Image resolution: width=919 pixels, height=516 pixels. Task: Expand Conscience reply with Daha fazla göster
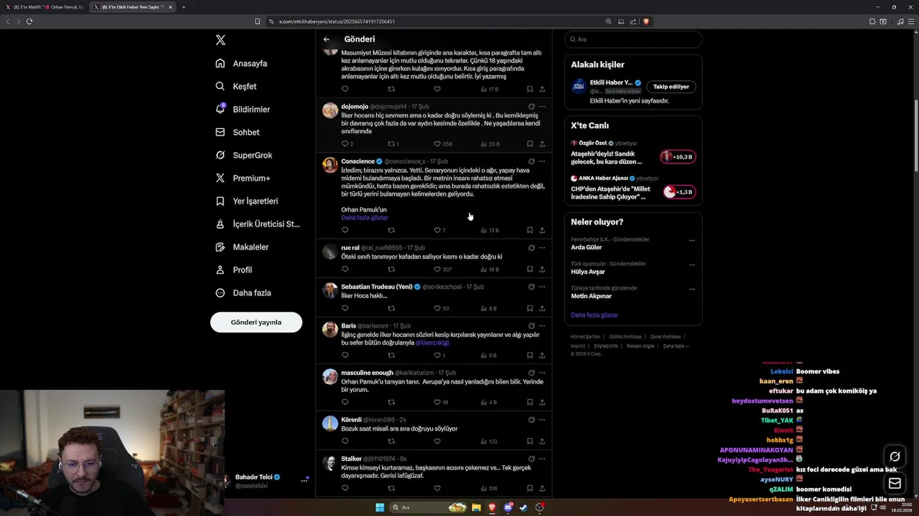(365, 218)
